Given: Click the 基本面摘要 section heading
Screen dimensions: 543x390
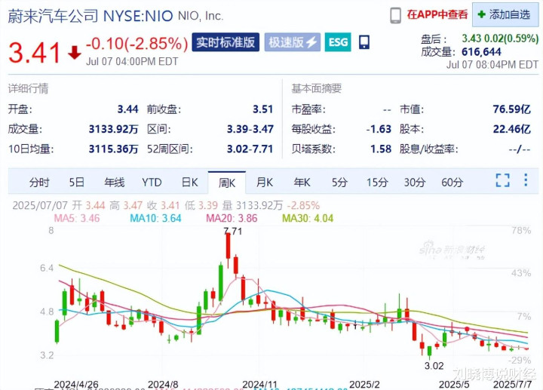Looking at the screenshot, I should 317,89.
